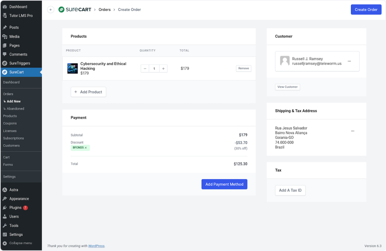Screen dimensions: 386x251
Task: Select Coupons in SureCart submenu
Action: [10, 123]
